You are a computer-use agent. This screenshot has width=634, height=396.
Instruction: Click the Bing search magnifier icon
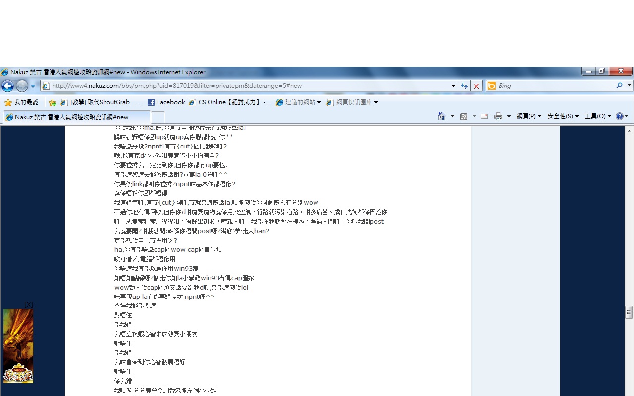point(619,86)
